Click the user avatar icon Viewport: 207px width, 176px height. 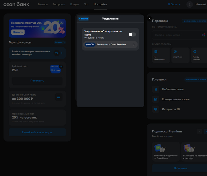click(190, 4)
